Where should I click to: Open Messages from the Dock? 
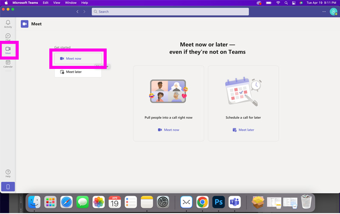click(x=82, y=202)
